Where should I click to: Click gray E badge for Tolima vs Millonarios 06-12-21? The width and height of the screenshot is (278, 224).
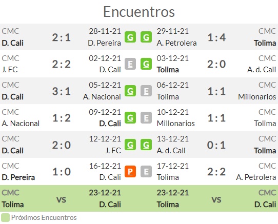click(146, 91)
